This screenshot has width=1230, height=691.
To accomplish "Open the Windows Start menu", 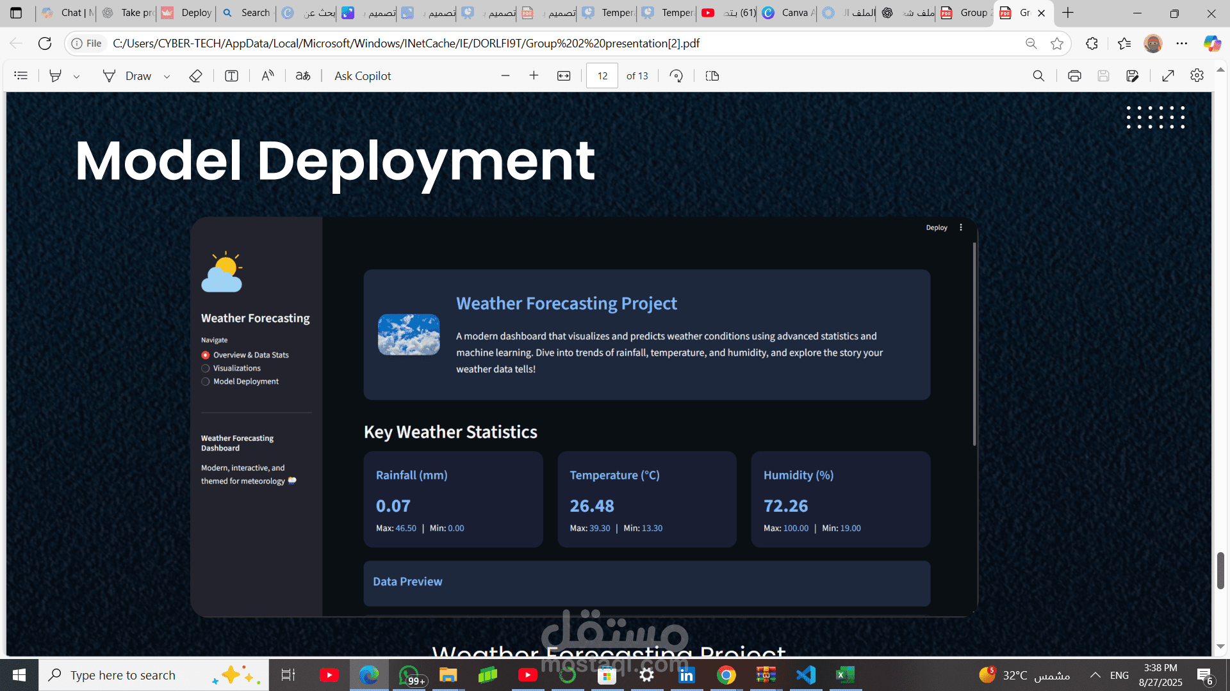I will [x=19, y=675].
